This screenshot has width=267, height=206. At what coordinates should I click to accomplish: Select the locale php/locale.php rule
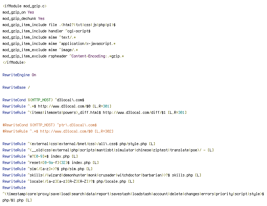tap(68, 182)
